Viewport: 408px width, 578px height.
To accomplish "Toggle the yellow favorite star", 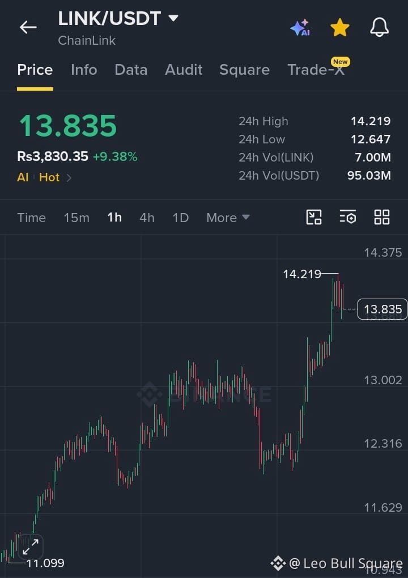I will pyautogui.click(x=339, y=28).
